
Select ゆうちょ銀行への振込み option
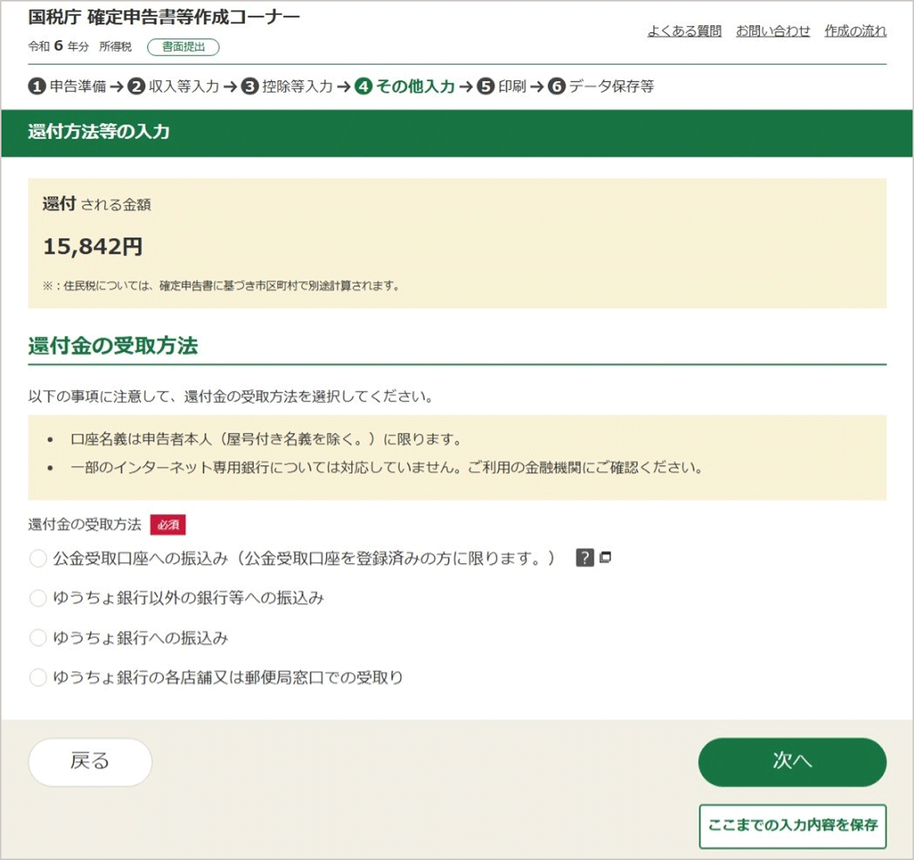click(x=38, y=638)
